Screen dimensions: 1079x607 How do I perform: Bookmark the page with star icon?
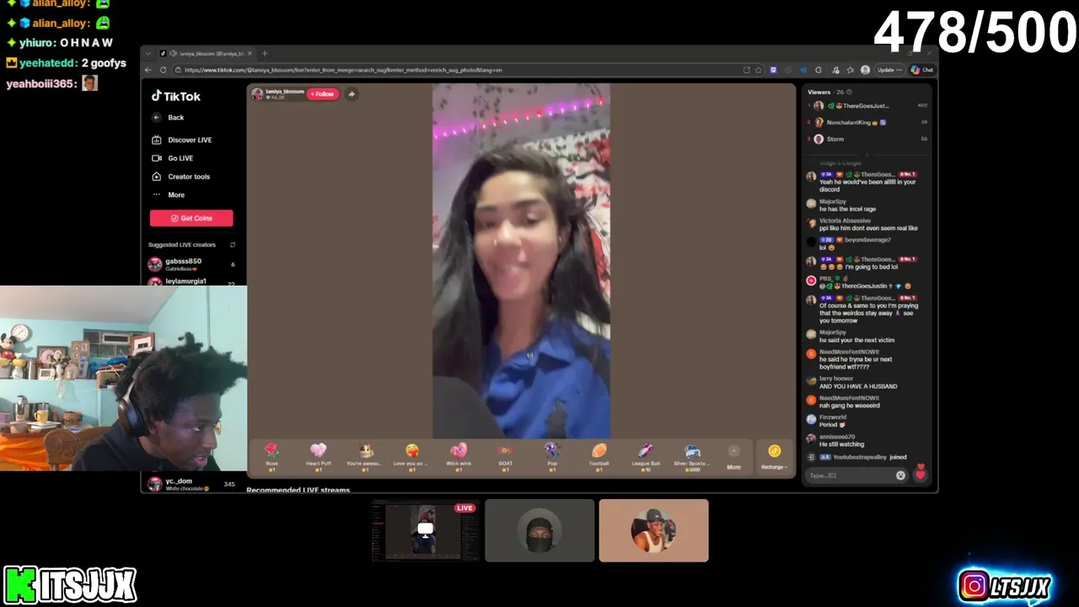[x=759, y=70]
